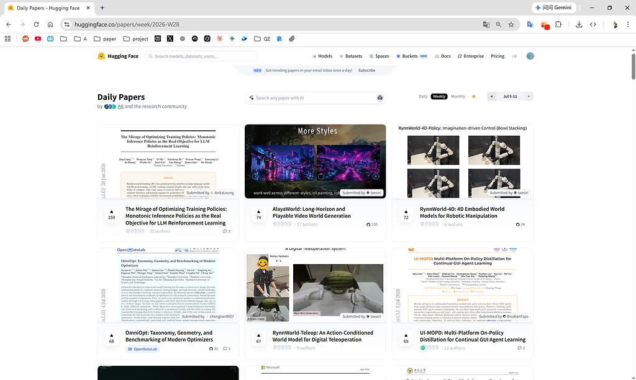Image resolution: width=636 pixels, height=380 pixels.
Task: Click the translate page icon in the address bar
Action: (486, 24)
